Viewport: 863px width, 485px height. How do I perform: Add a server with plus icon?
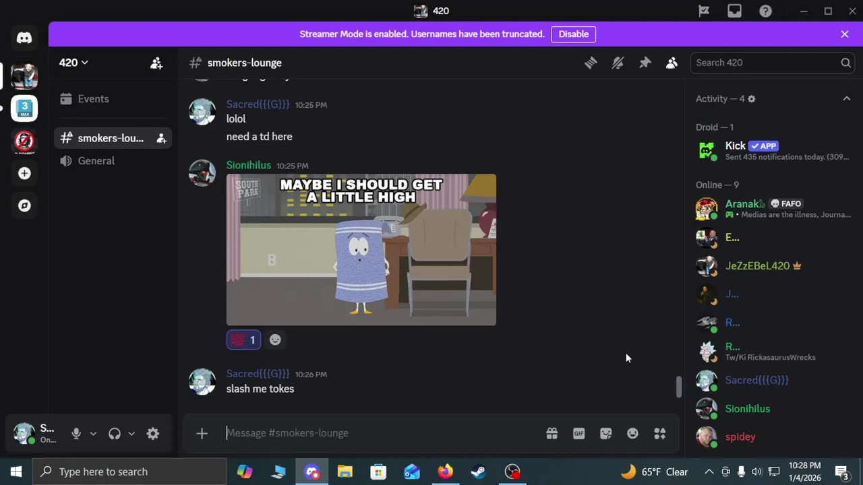(24, 173)
